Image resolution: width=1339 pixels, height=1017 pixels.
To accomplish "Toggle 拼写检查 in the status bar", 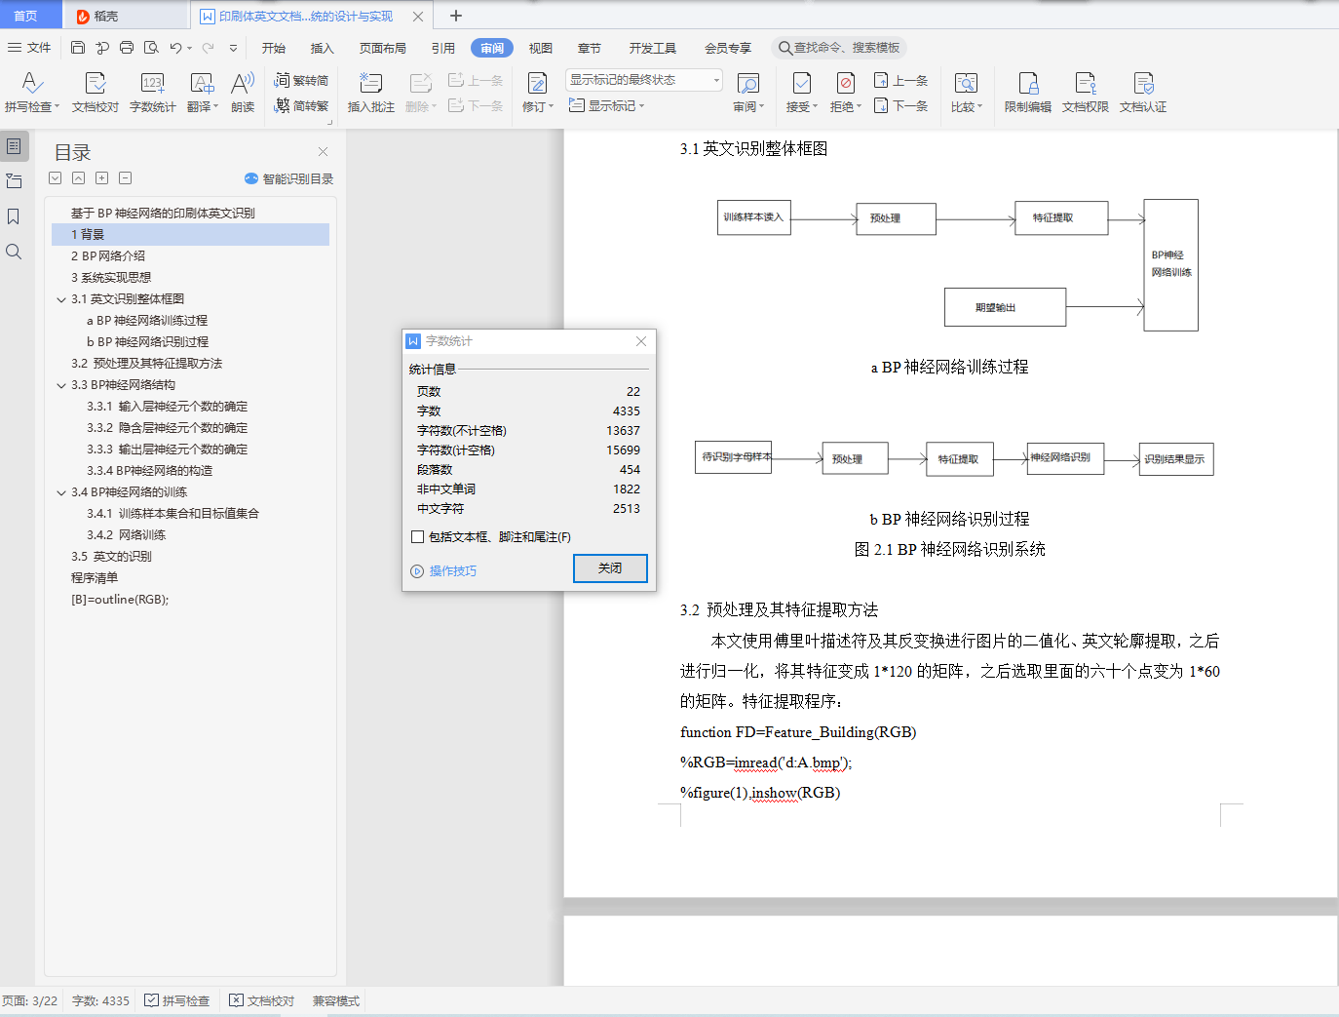I will point(177,1000).
